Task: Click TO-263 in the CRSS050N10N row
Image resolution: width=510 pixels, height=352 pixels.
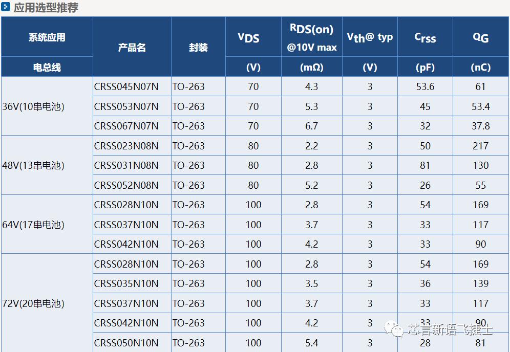Action: click(x=188, y=343)
